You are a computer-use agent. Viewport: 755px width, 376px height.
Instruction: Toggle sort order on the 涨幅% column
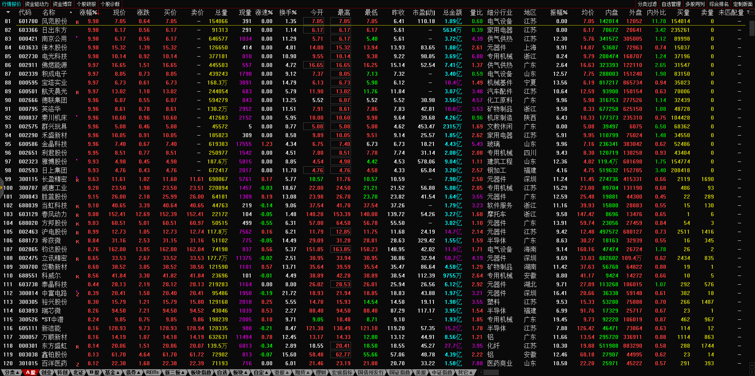click(x=88, y=12)
